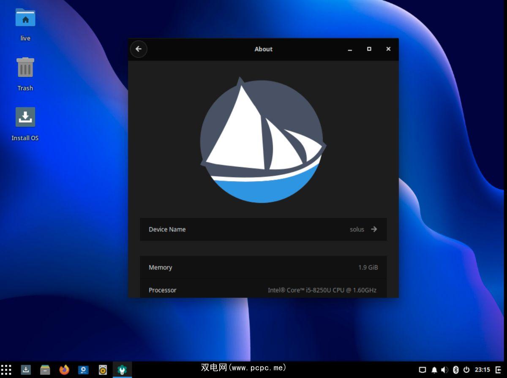
Task: Select the Processor info row
Action: point(263,290)
